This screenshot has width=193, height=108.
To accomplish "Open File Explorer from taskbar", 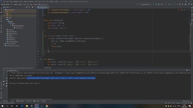I will [27, 106].
